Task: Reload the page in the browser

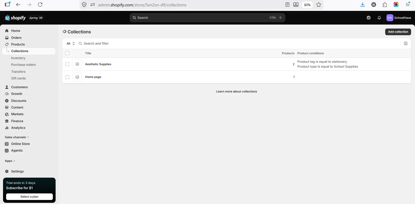Action: click(40, 5)
